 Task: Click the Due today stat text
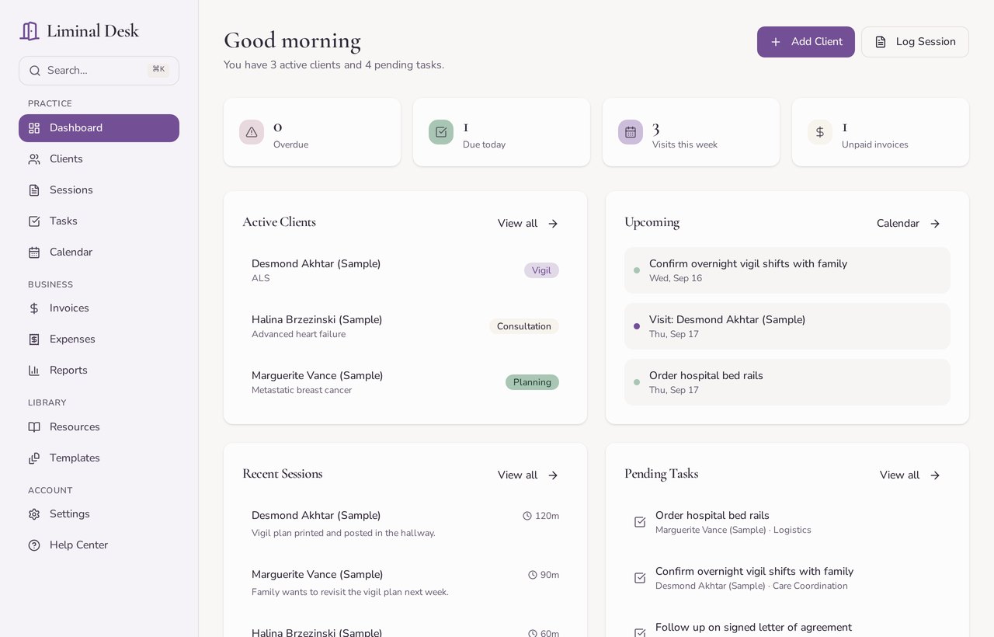(484, 144)
